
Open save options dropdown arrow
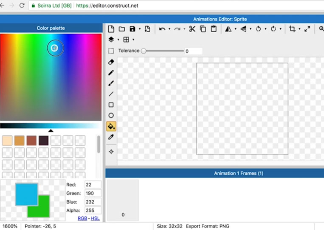(140, 29)
